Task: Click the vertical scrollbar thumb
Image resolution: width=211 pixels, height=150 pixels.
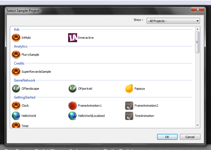Action: pyautogui.click(x=197, y=42)
